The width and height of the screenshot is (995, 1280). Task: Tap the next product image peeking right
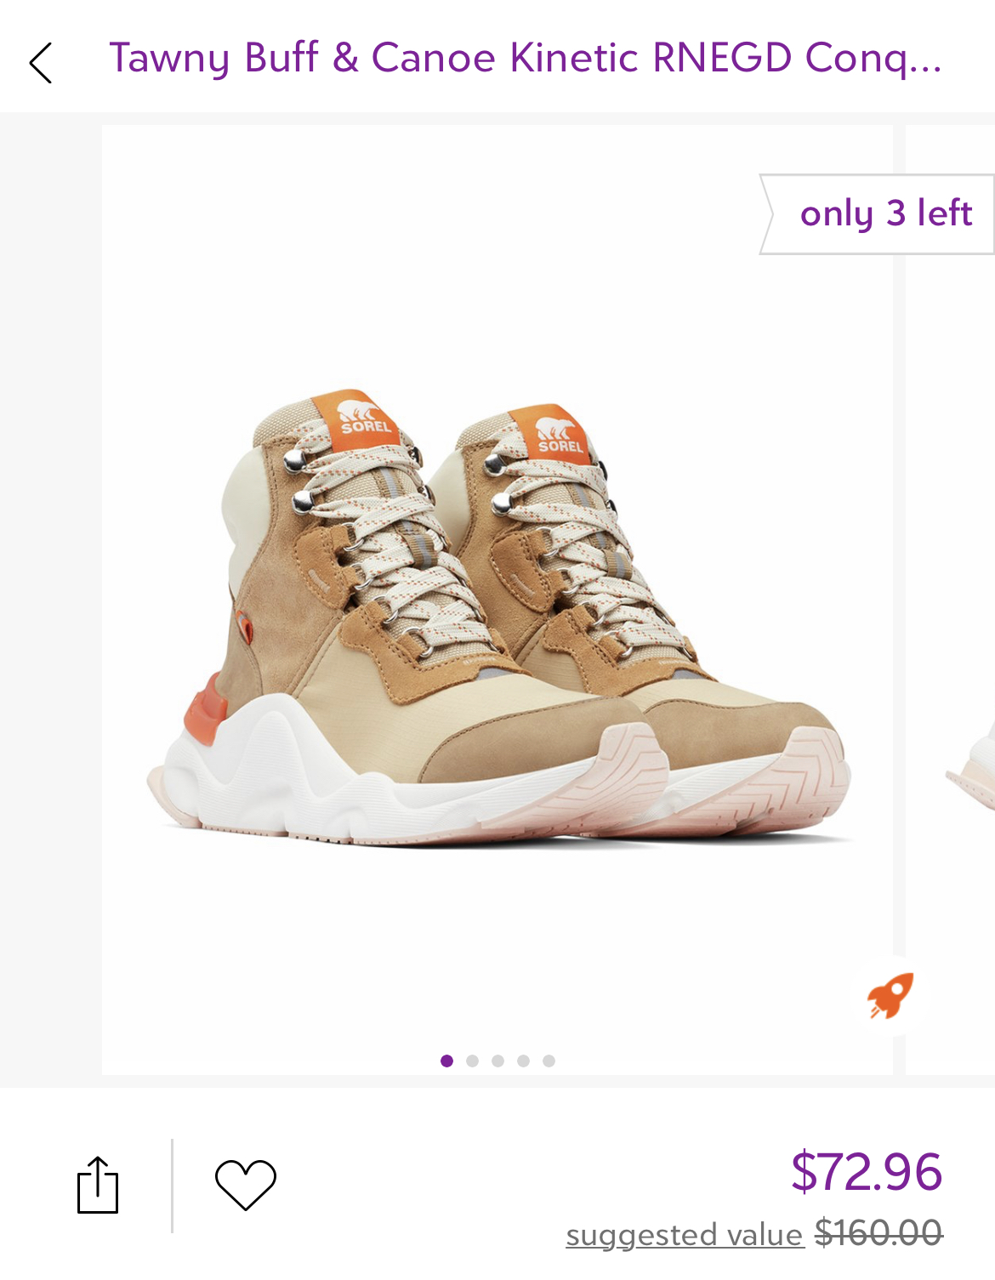(950, 600)
